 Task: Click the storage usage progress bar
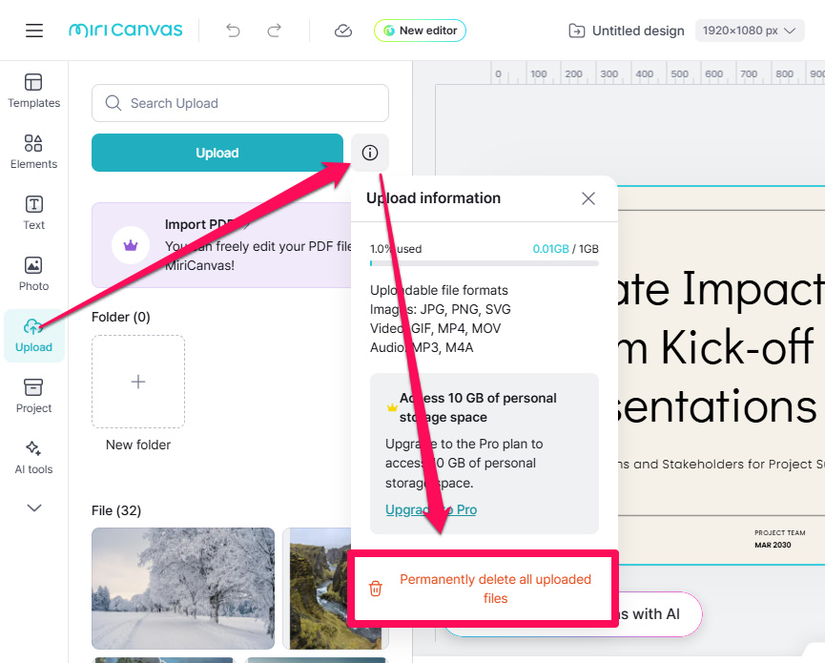point(485,263)
